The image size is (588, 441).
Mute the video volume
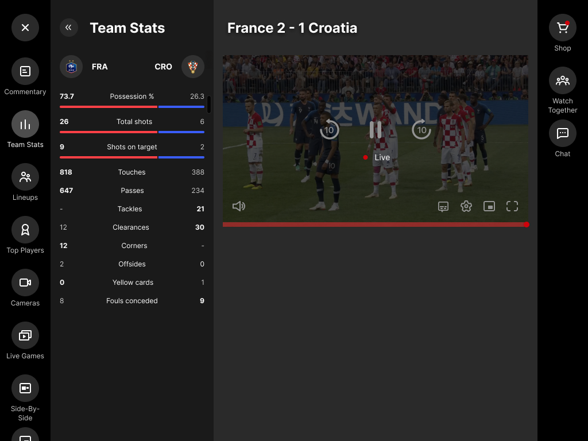[x=238, y=206]
